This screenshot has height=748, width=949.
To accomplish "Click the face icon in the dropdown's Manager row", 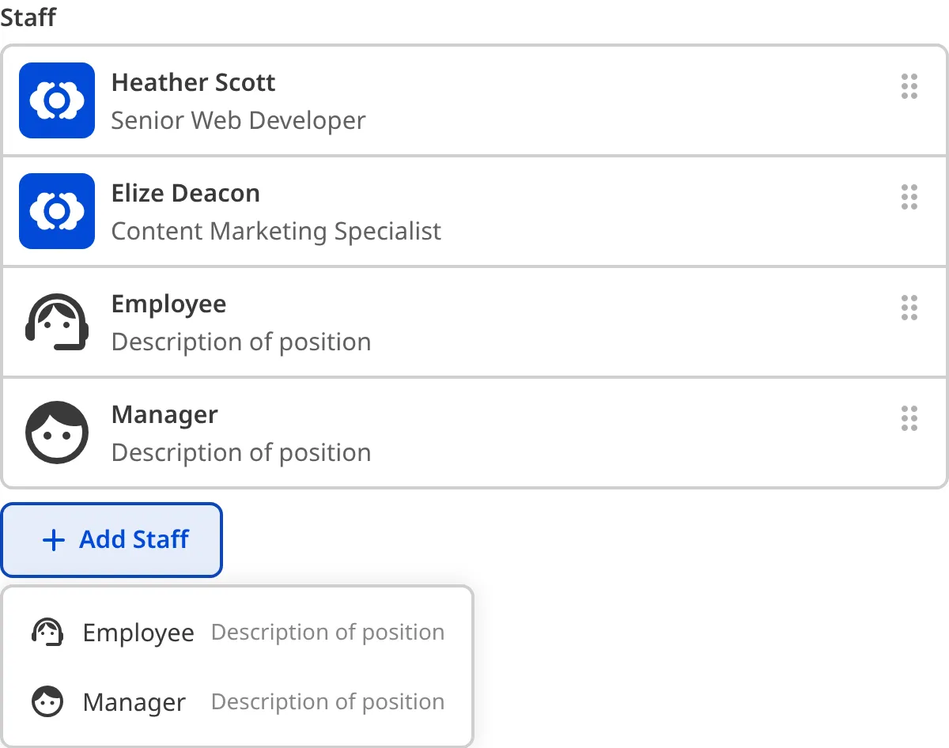I will pos(47,701).
